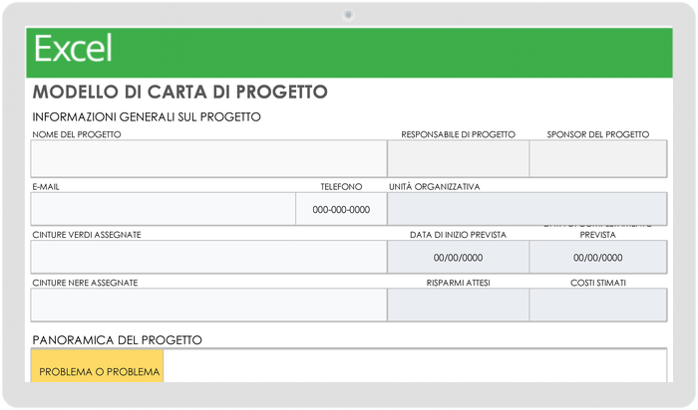Viewport: 698px width, 410px height.
Task: Select the Responsabile di Progetto field
Action: pos(458,158)
